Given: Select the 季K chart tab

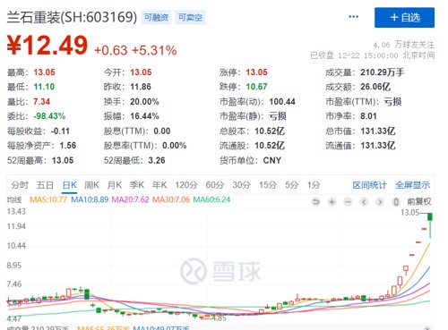Looking at the screenshot, I should point(137,185).
